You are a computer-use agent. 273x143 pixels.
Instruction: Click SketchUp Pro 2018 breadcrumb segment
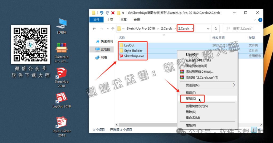click(141, 28)
